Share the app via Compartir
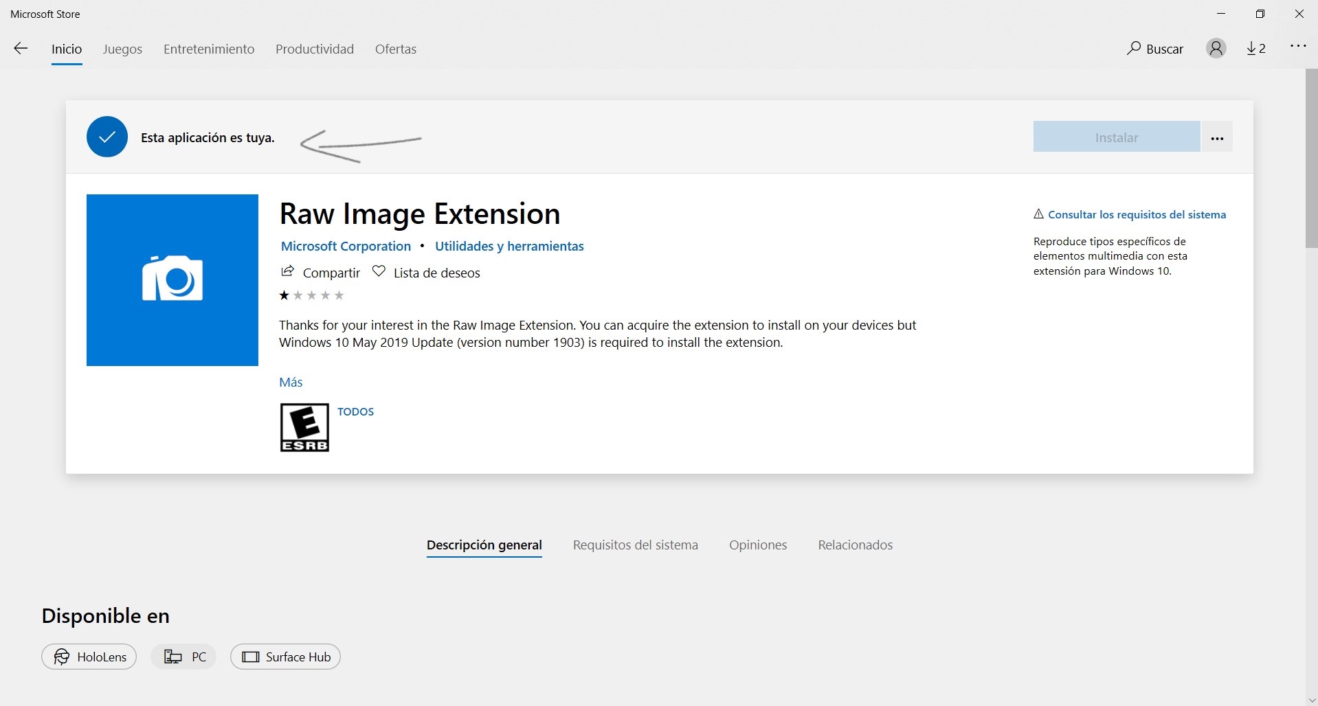This screenshot has height=706, width=1318. point(320,273)
